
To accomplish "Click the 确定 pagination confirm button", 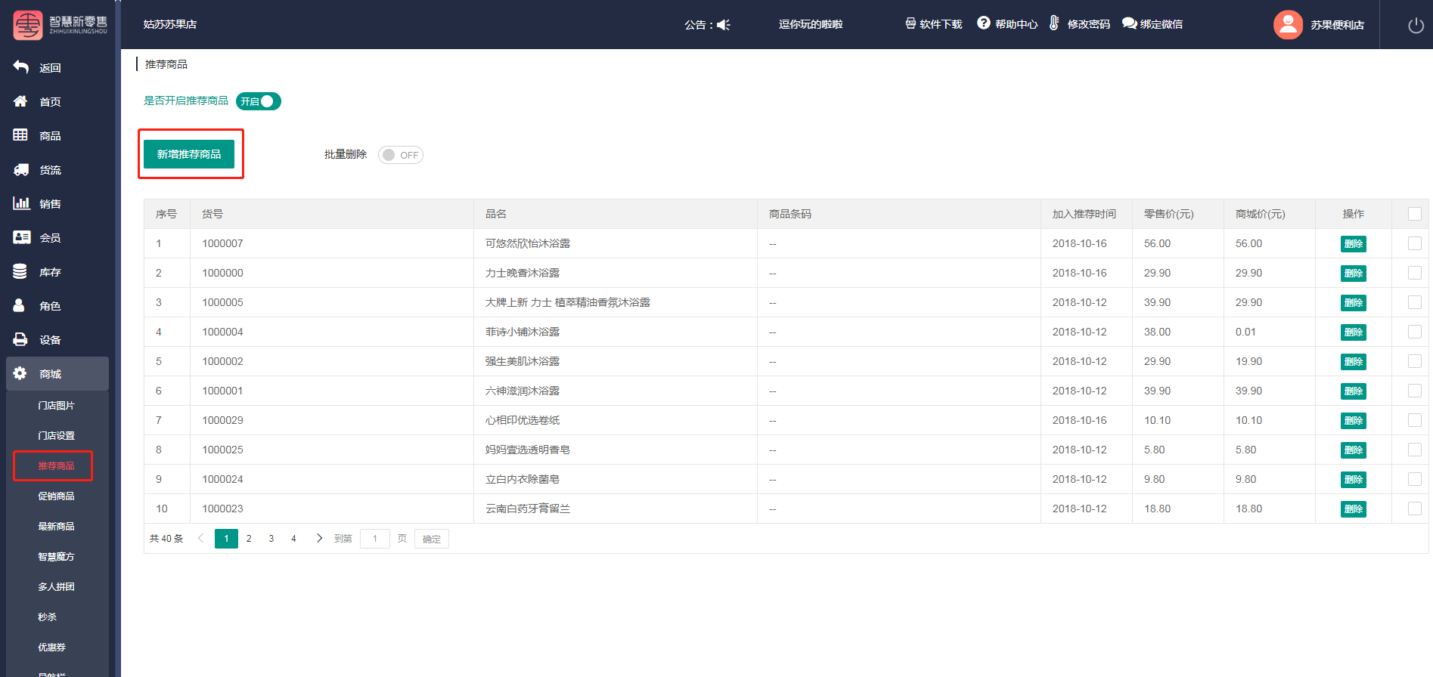I will (432, 539).
